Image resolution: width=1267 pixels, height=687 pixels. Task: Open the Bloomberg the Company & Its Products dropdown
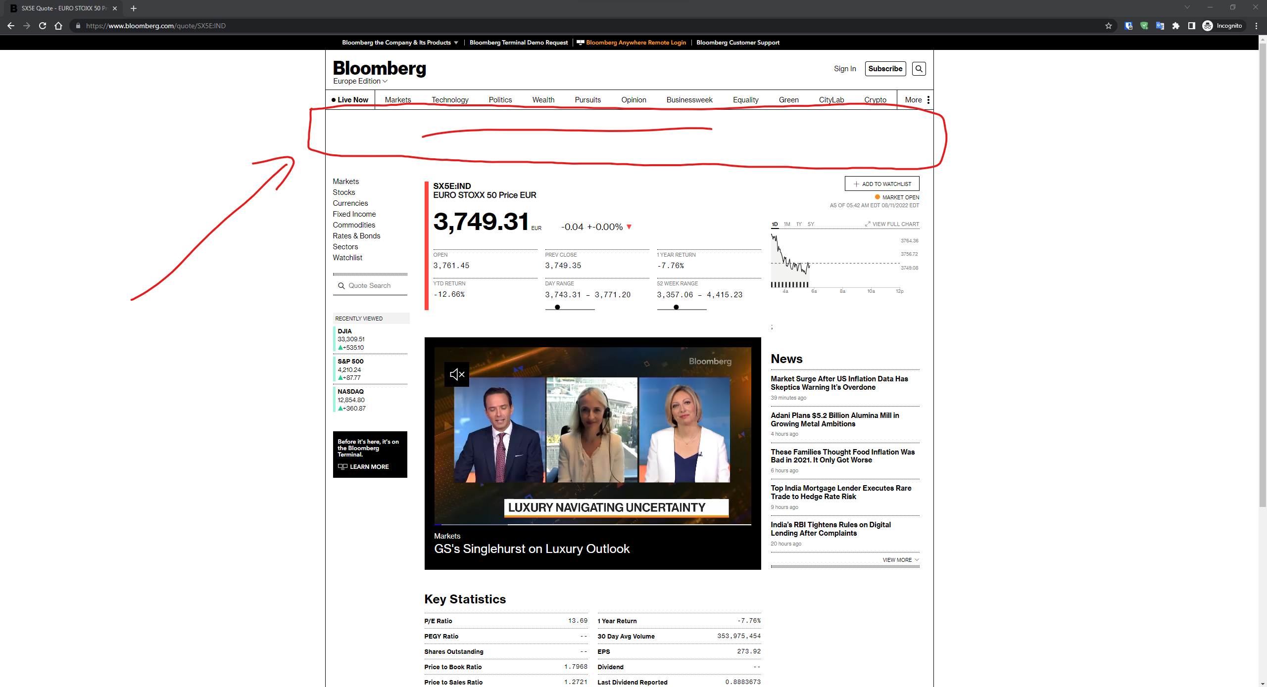(x=399, y=43)
